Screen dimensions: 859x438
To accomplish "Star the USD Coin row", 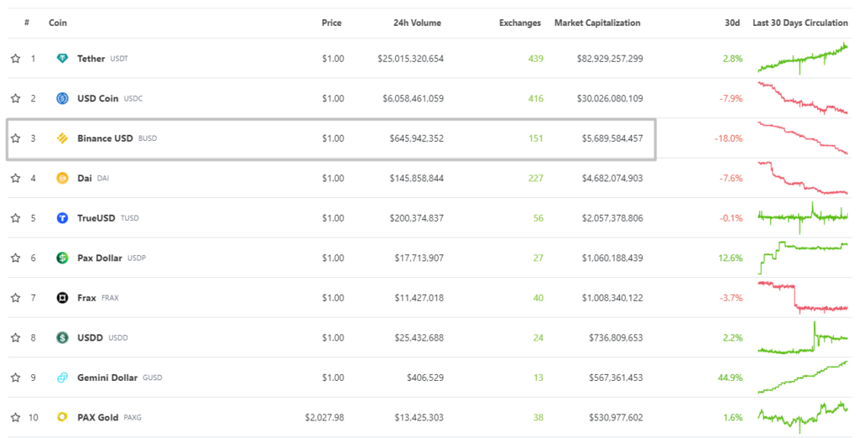I will point(15,99).
